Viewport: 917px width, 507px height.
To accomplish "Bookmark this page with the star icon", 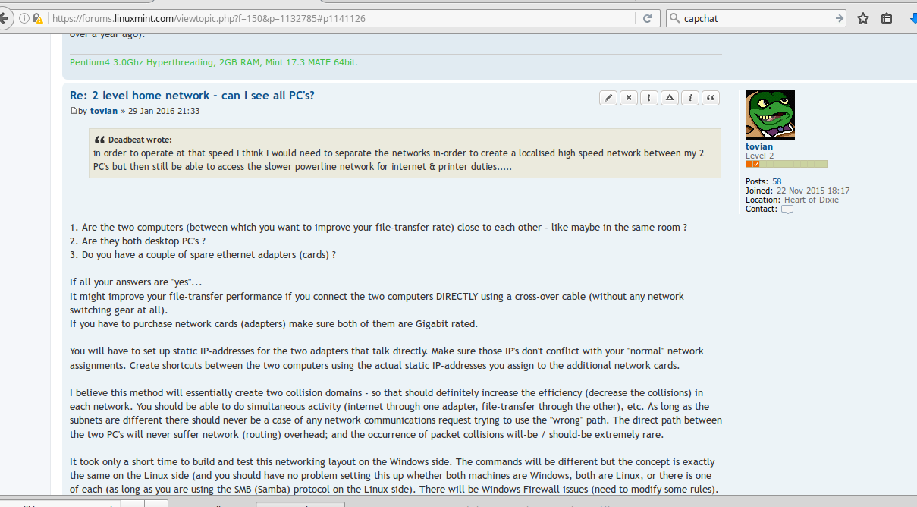I will tap(863, 18).
